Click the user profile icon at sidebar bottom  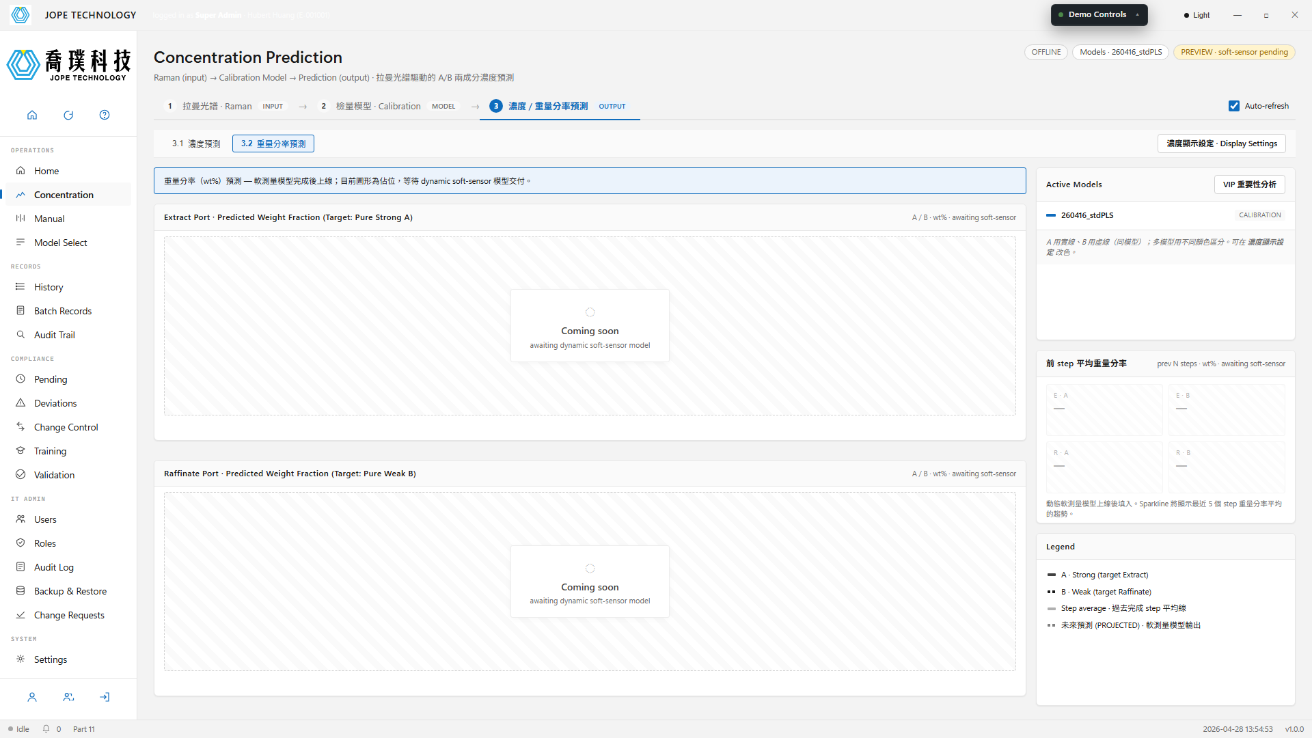pos(32,697)
